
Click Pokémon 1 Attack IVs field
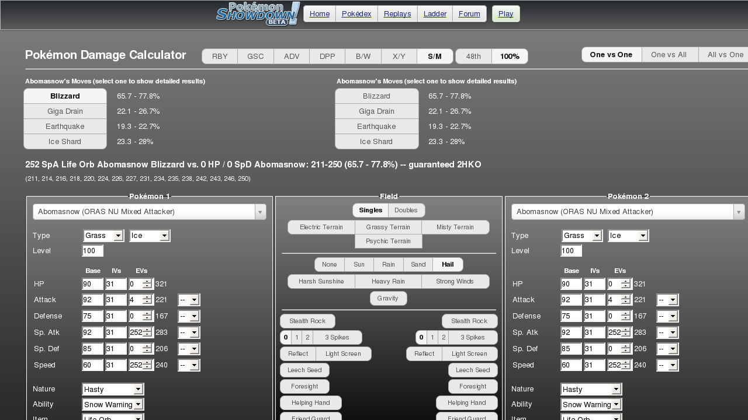tap(116, 300)
